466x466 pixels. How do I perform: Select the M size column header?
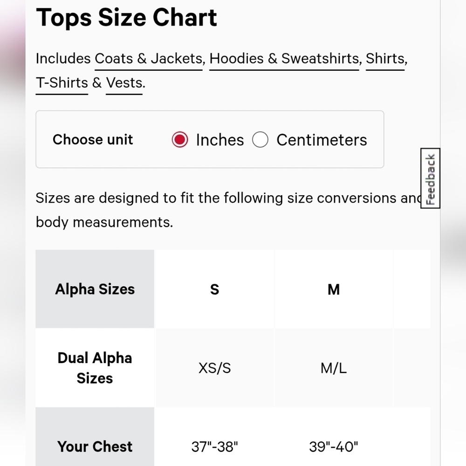(x=334, y=289)
